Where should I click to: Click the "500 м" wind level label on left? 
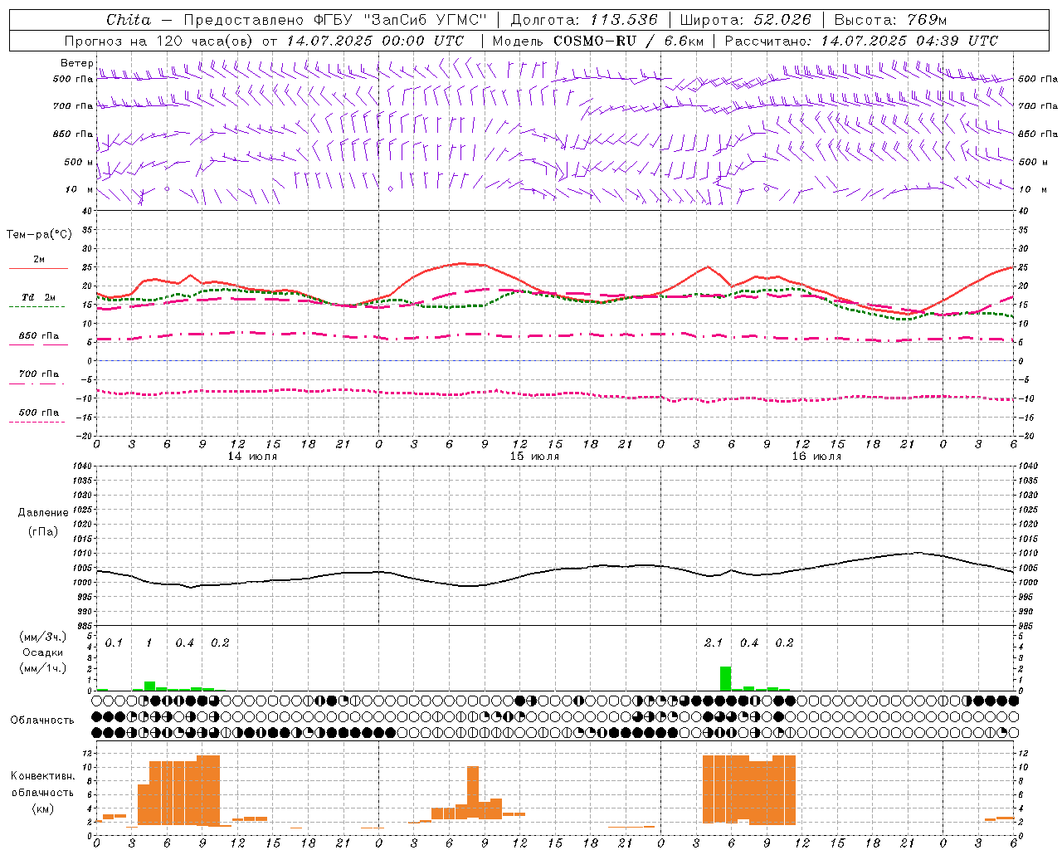coord(79,162)
